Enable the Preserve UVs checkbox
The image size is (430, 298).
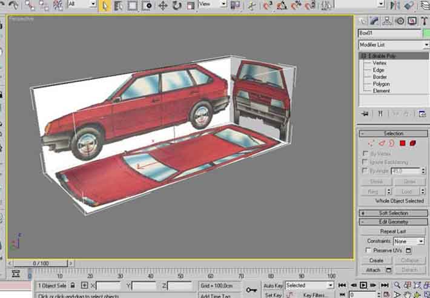tap(368, 250)
